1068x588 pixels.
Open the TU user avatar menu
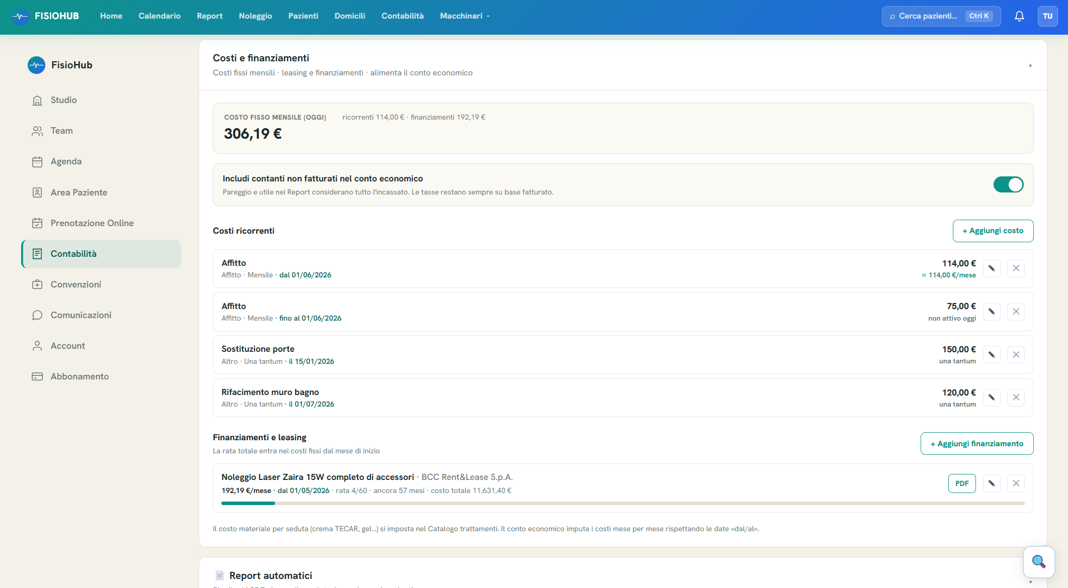(x=1047, y=16)
